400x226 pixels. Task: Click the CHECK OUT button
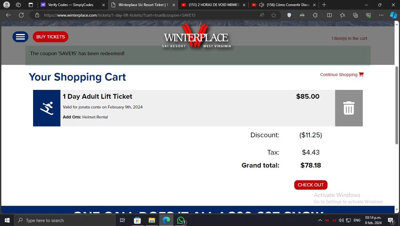click(x=311, y=185)
